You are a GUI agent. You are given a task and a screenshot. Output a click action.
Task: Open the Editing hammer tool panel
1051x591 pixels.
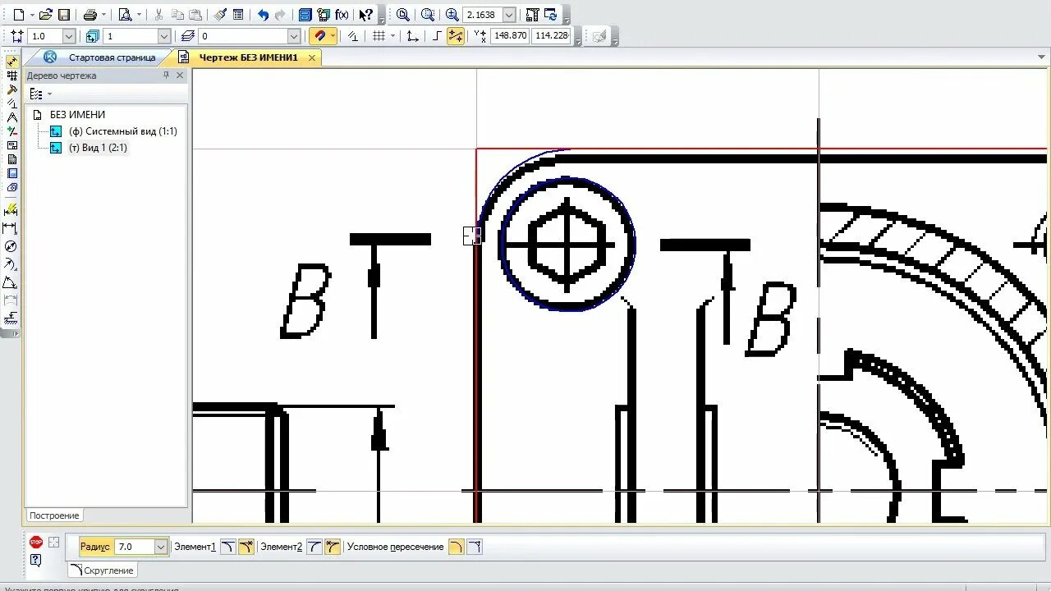(11, 89)
